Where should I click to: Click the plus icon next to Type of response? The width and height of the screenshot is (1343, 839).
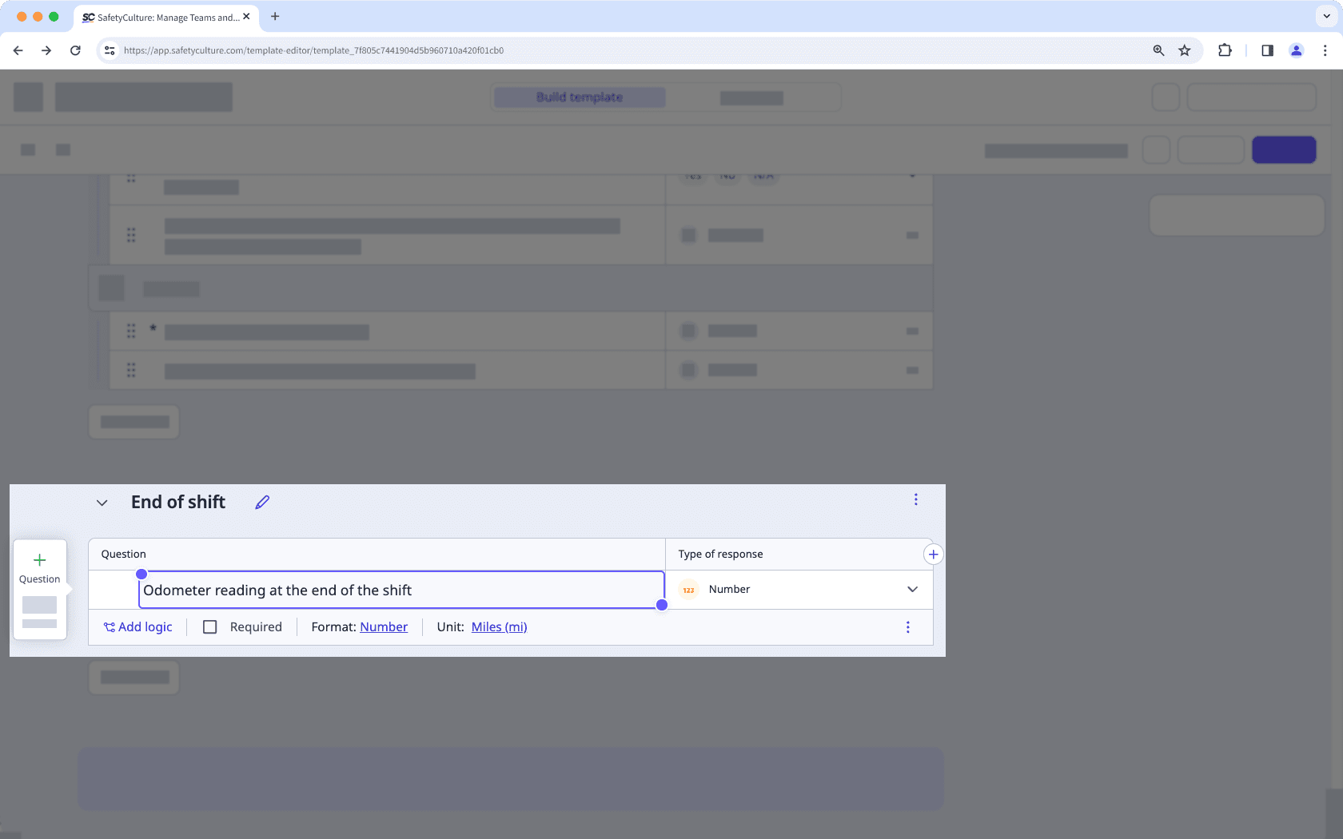tap(933, 554)
